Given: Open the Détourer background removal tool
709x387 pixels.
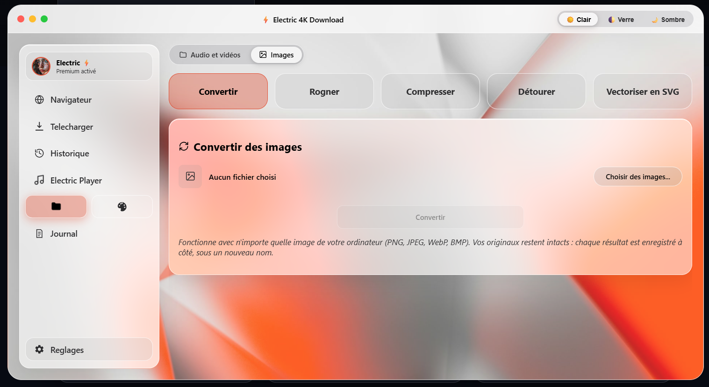Looking at the screenshot, I should pos(537,91).
